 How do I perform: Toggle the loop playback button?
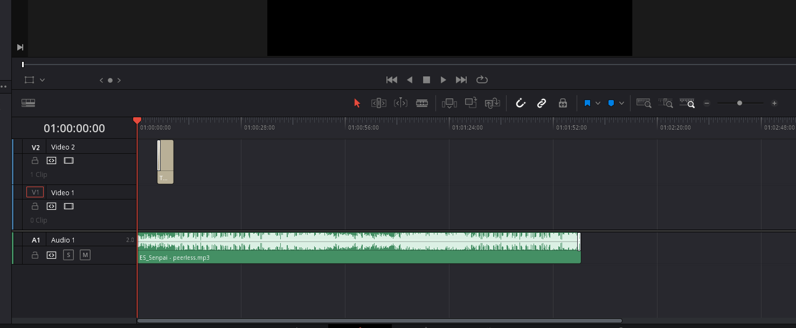point(482,80)
